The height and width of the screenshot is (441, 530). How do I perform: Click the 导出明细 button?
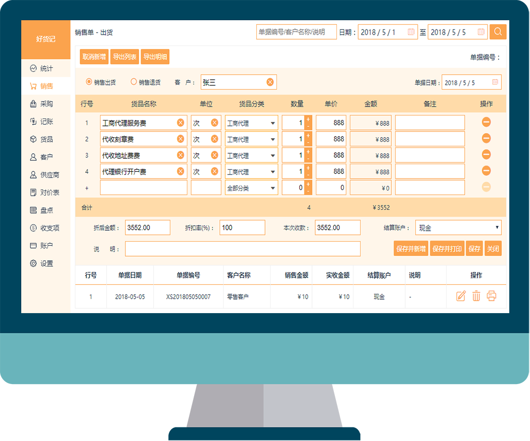click(x=155, y=57)
